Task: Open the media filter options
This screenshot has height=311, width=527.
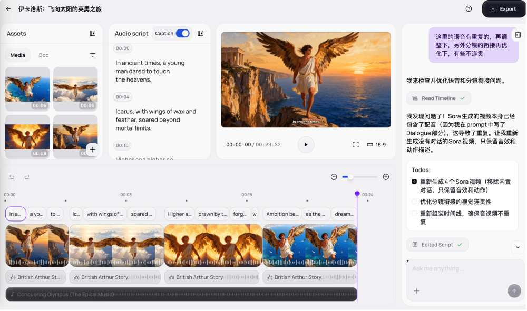Action: click(x=93, y=55)
